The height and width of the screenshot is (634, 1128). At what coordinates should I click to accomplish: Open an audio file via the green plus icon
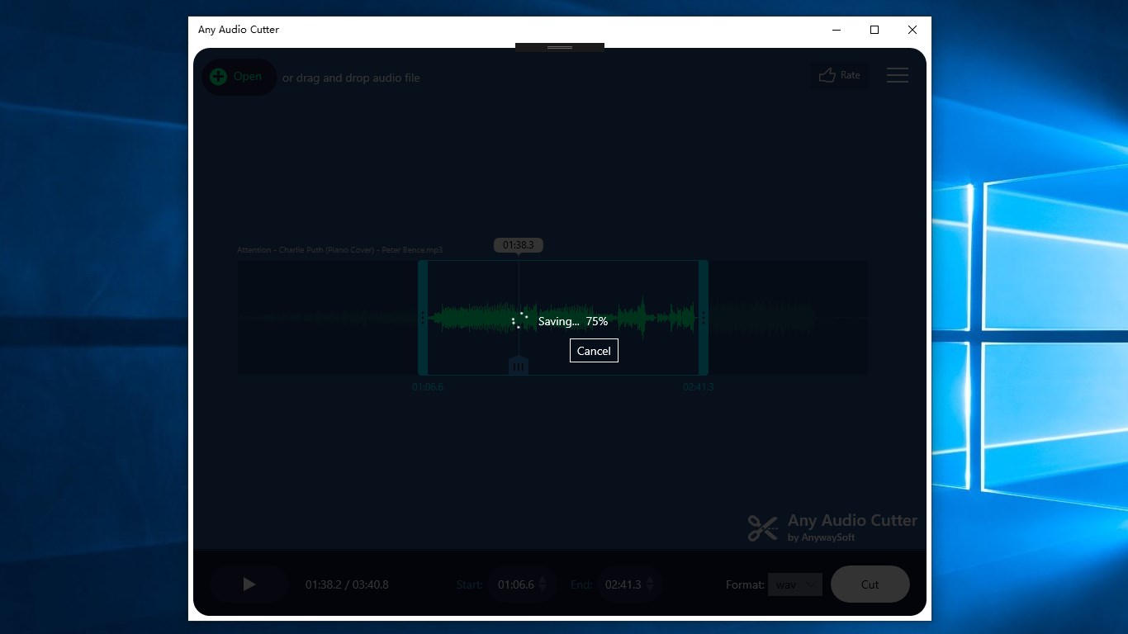(218, 76)
